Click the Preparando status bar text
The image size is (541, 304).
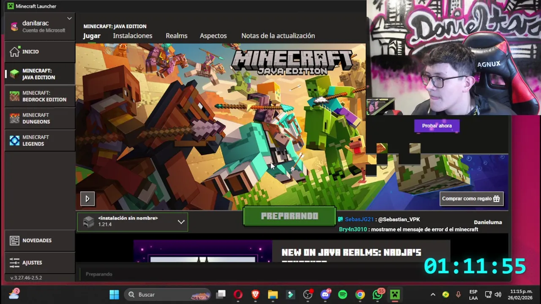[x=99, y=274]
